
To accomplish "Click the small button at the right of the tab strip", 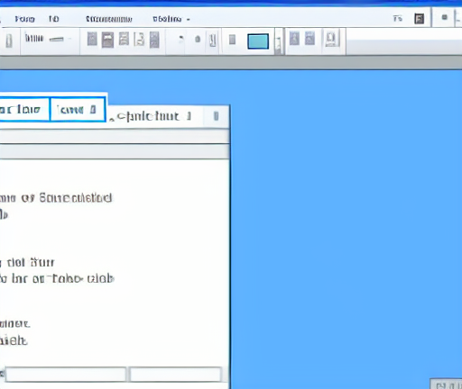I will coord(216,116).
